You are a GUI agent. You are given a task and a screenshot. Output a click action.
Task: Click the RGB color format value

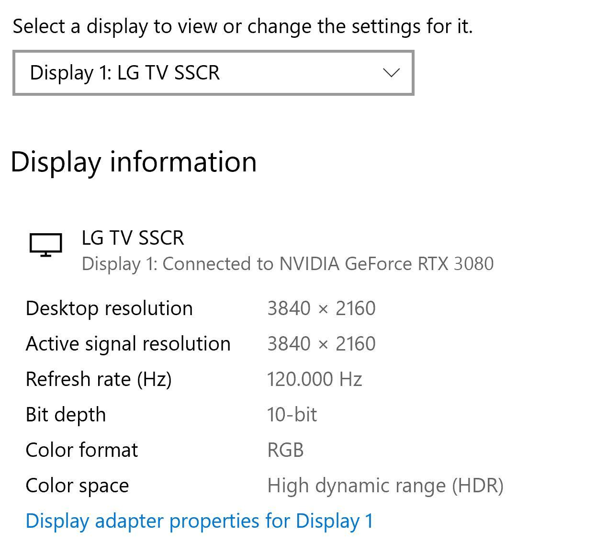[x=285, y=450]
